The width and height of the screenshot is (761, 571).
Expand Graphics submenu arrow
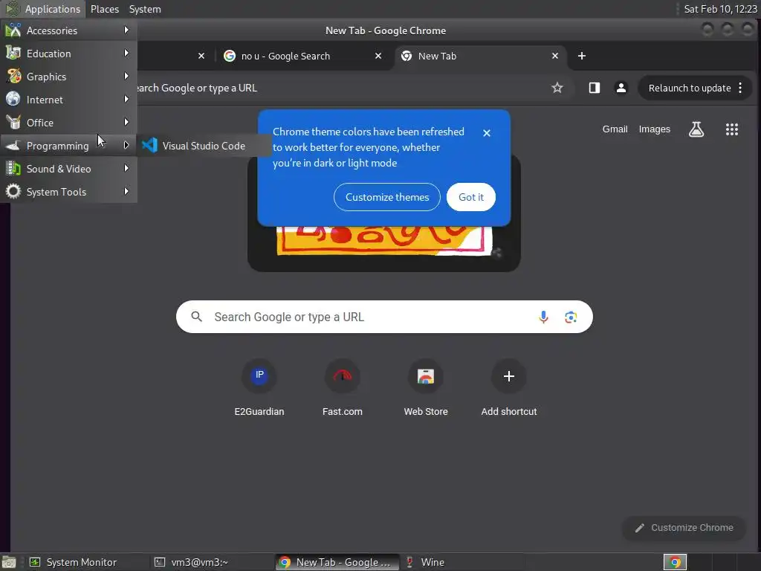coord(126,77)
